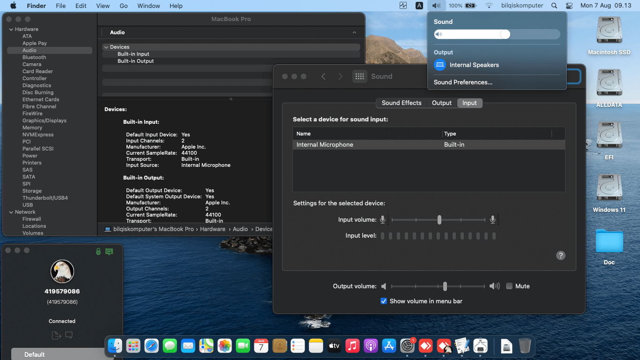Open the Trash in the Dock
Screen dimensions: 640x360
(525, 346)
